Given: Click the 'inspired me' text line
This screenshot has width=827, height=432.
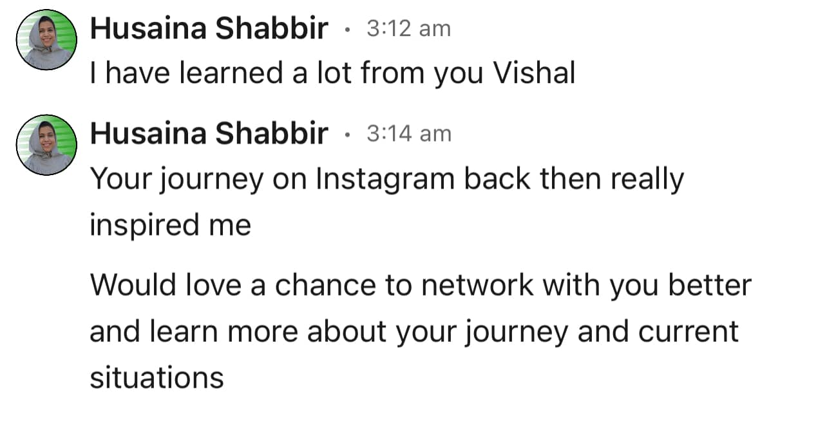Looking at the screenshot, I should click(170, 225).
